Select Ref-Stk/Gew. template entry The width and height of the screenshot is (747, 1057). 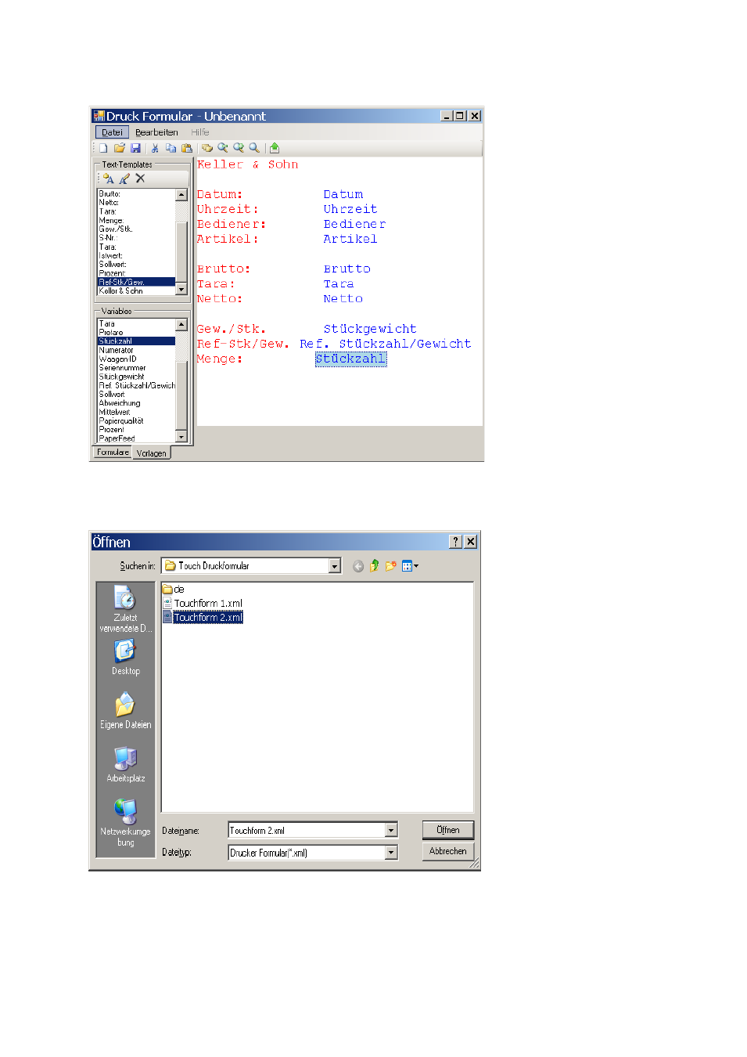136,282
